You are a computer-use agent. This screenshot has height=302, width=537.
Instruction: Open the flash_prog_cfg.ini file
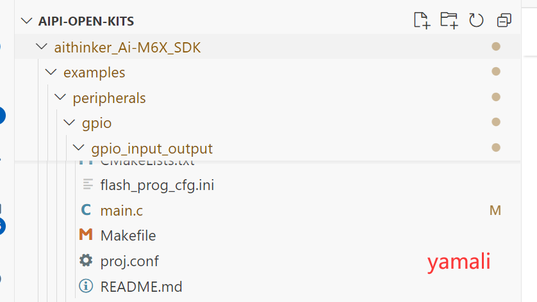click(x=157, y=185)
